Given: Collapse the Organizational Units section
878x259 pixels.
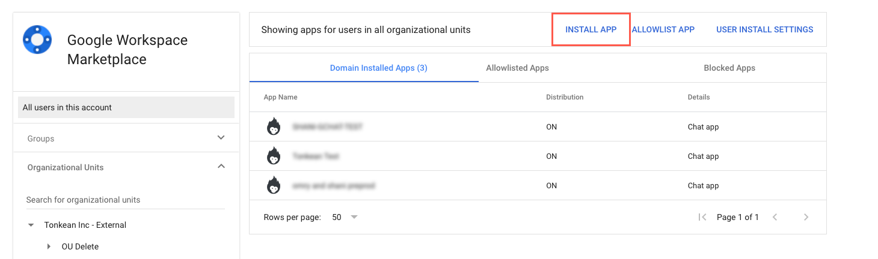Looking at the screenshot, I should point(221,167).
